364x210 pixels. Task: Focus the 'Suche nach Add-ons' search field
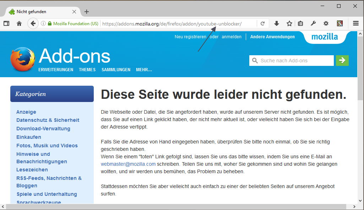click(x=292, y=61)
